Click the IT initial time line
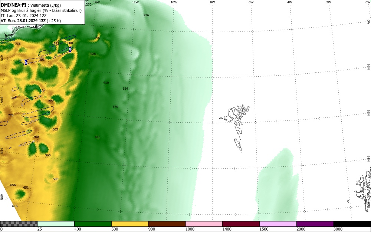The image size is (371, 232). point(24,16)
